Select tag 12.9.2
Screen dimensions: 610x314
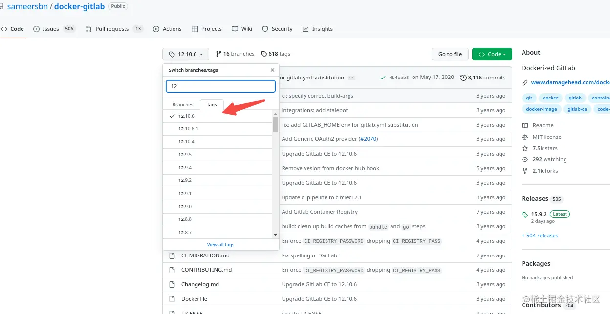coord(218,180)
